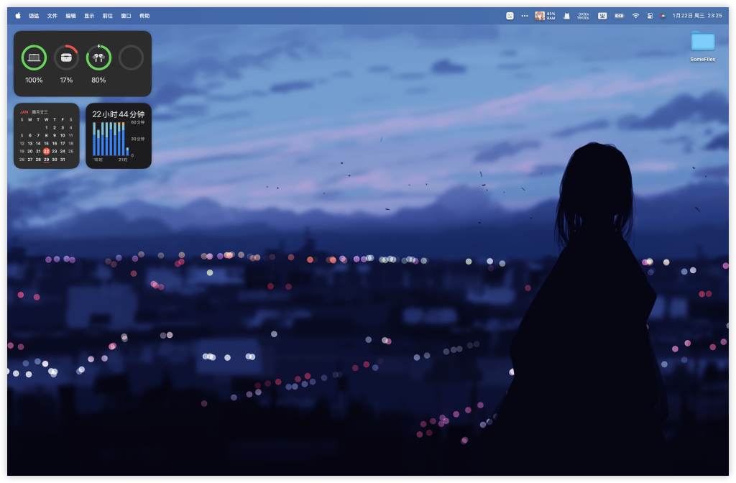Open Control Center from menu bar
736x483 pixels.
tap(650, 16)
